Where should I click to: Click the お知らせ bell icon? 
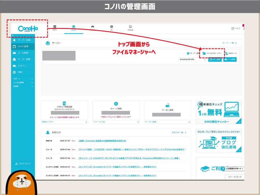click(48, 133)
